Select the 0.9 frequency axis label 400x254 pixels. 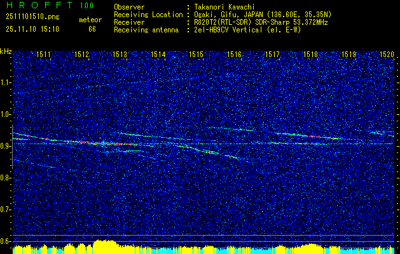tap(6, 146)
